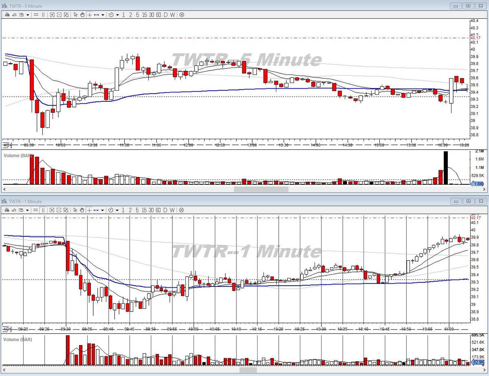
Task: Toggle crosshair cursor in 1 Minute toolbar
Action: click(89, 210)
